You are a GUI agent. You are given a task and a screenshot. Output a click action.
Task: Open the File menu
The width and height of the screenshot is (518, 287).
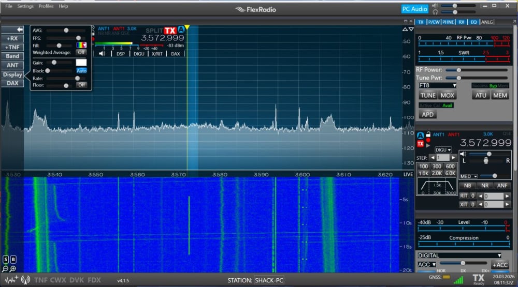click(9, 6)
